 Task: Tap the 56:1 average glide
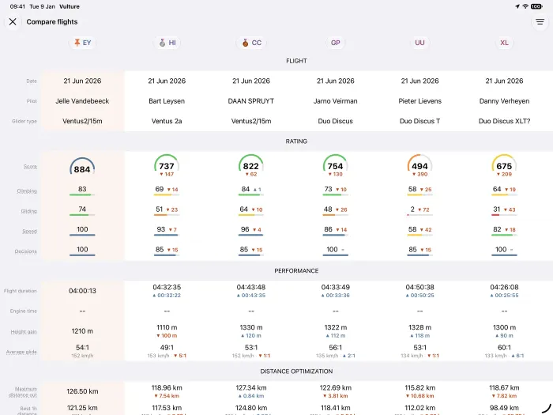336,348
